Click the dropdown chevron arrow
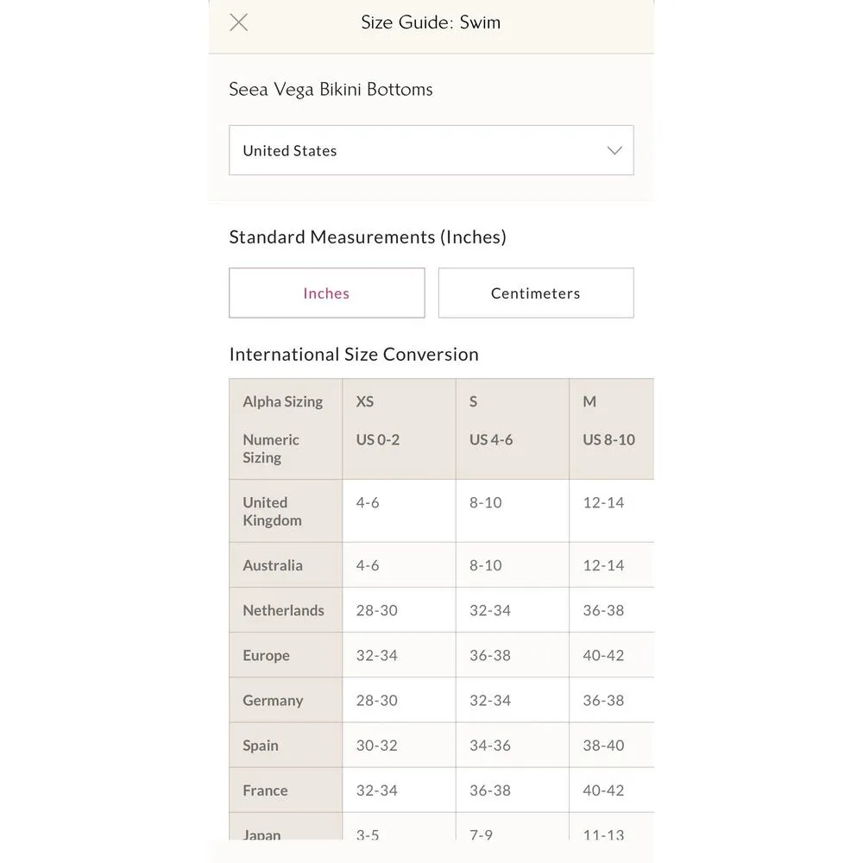863x863 pixels. tap(614, 150)
